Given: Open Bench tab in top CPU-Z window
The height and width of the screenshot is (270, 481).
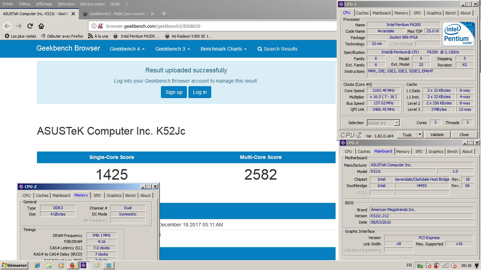Looking at the screenshot, I should pyautogui.click(x=451, y=13).
